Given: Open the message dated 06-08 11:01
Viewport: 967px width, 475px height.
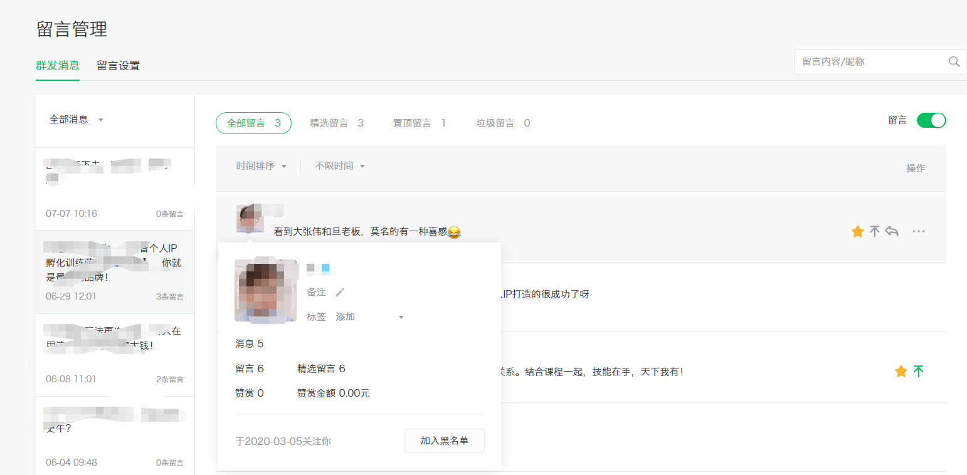Looking at the screenshot, I should [115, 355].
